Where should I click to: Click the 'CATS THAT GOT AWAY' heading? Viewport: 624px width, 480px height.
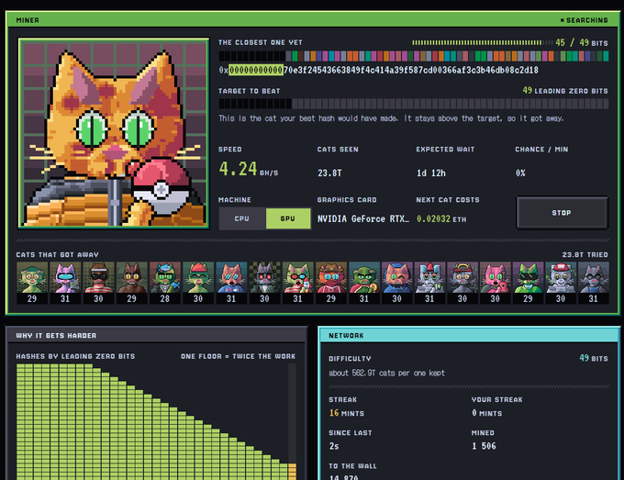coord(57,255)
